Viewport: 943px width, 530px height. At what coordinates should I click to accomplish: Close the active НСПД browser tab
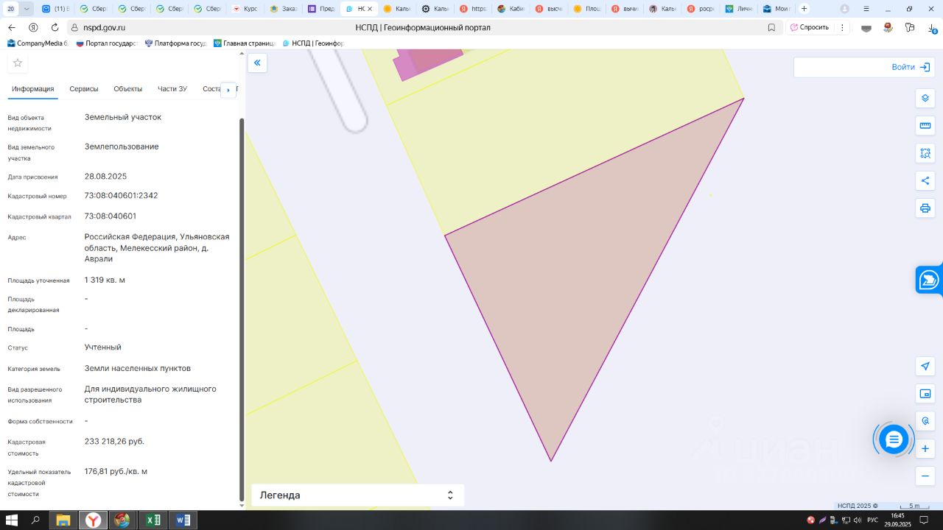click(370, 9)
